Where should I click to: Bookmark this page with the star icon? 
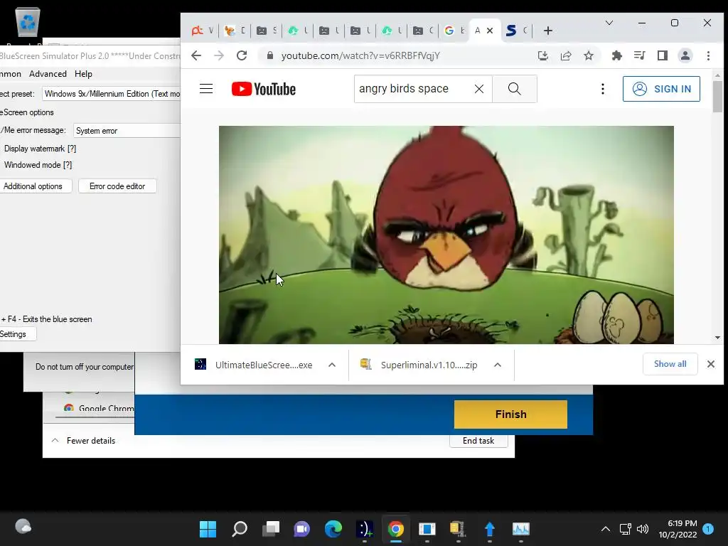tap(588, 55)
